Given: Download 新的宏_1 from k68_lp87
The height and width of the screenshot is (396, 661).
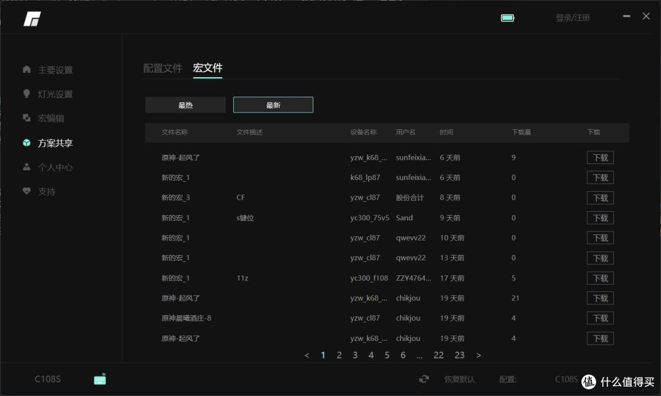Looking at the screenshot, I should click(x=600, y=177).
